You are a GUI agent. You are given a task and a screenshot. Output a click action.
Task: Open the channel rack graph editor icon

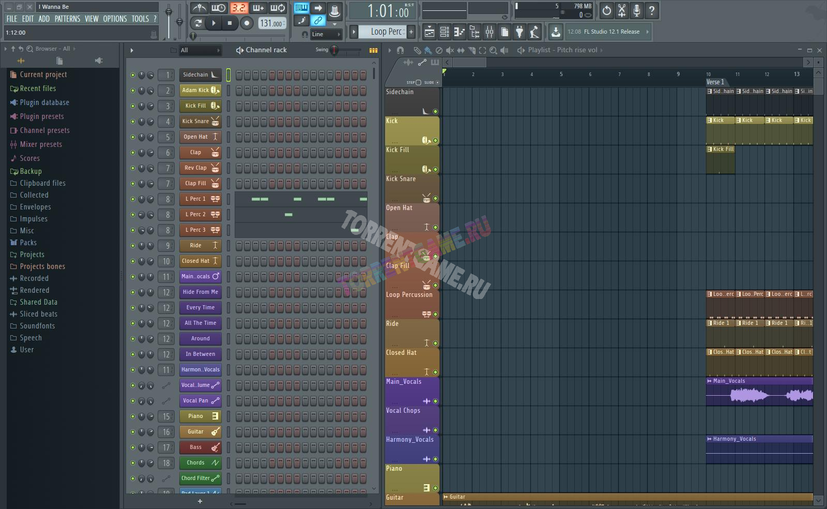coord(373,50)
